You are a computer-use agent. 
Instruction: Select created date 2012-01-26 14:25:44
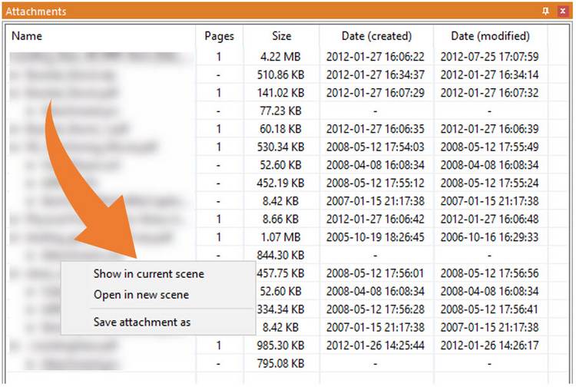point(376,345)
